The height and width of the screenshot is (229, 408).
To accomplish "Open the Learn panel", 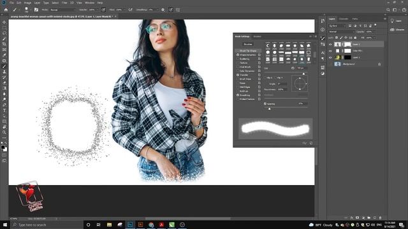I will point(396,21).
